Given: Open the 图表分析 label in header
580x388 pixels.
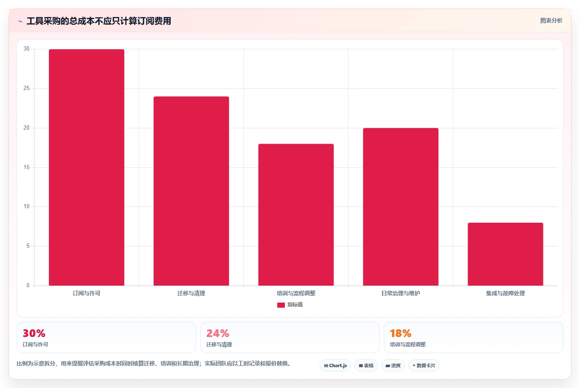Looking at the screenshot, I should click(551, 21).
